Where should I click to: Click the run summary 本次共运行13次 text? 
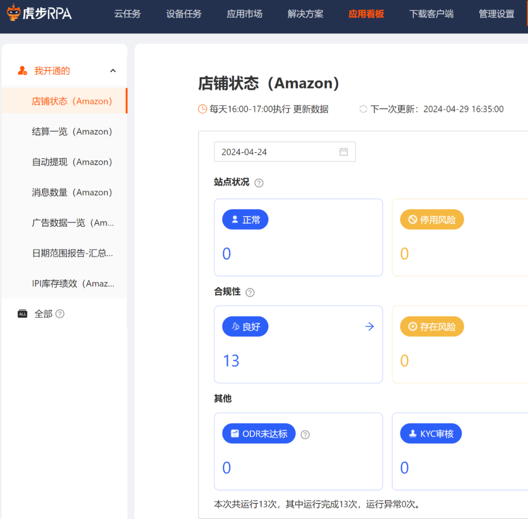[317, 504]
